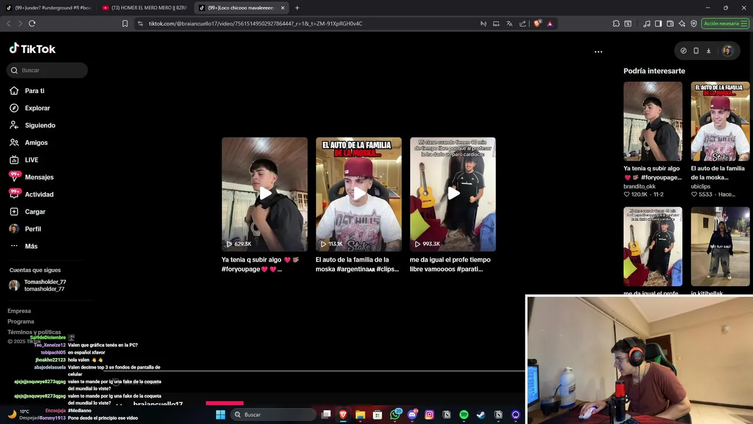Click the bookmark icon in address bar
The width and height of the screenshot is (753, 424).
tap(125, 24)
